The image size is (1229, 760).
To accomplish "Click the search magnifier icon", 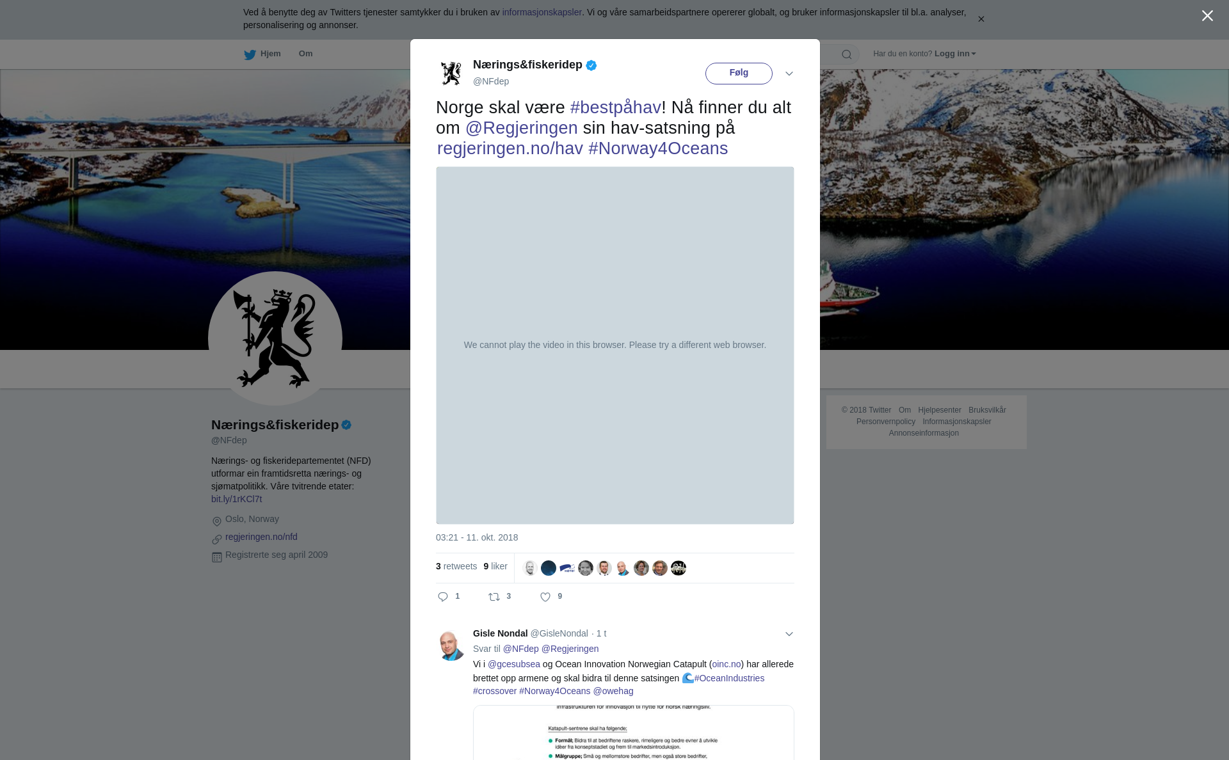I will pos(847,54).
